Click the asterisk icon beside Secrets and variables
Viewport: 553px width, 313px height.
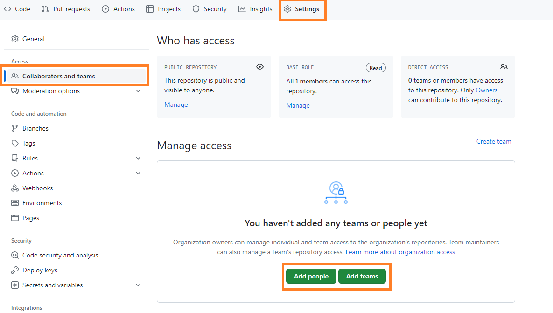tap(15, 285)
